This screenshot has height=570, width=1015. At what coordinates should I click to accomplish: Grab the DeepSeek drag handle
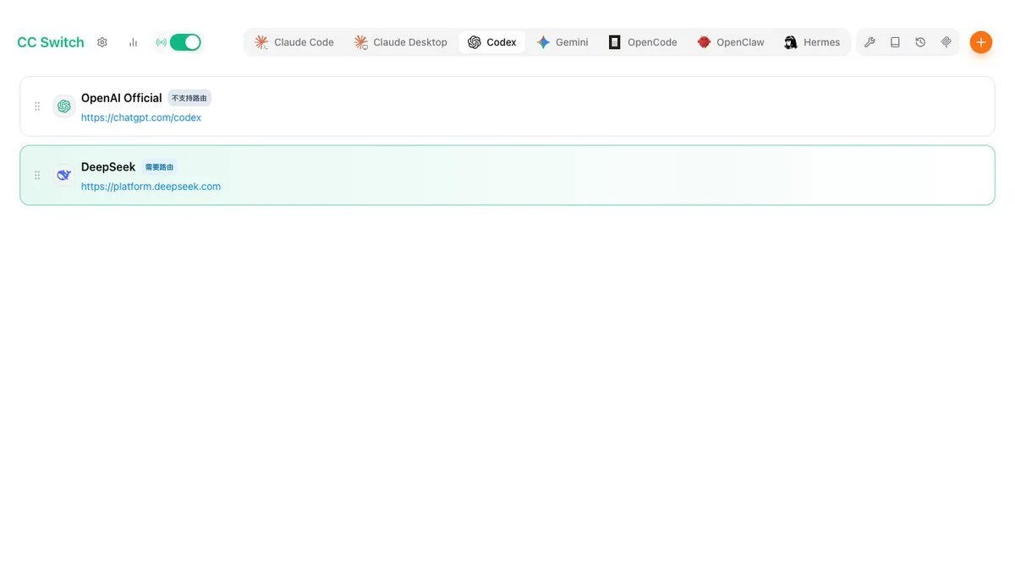tap(37, 176)
